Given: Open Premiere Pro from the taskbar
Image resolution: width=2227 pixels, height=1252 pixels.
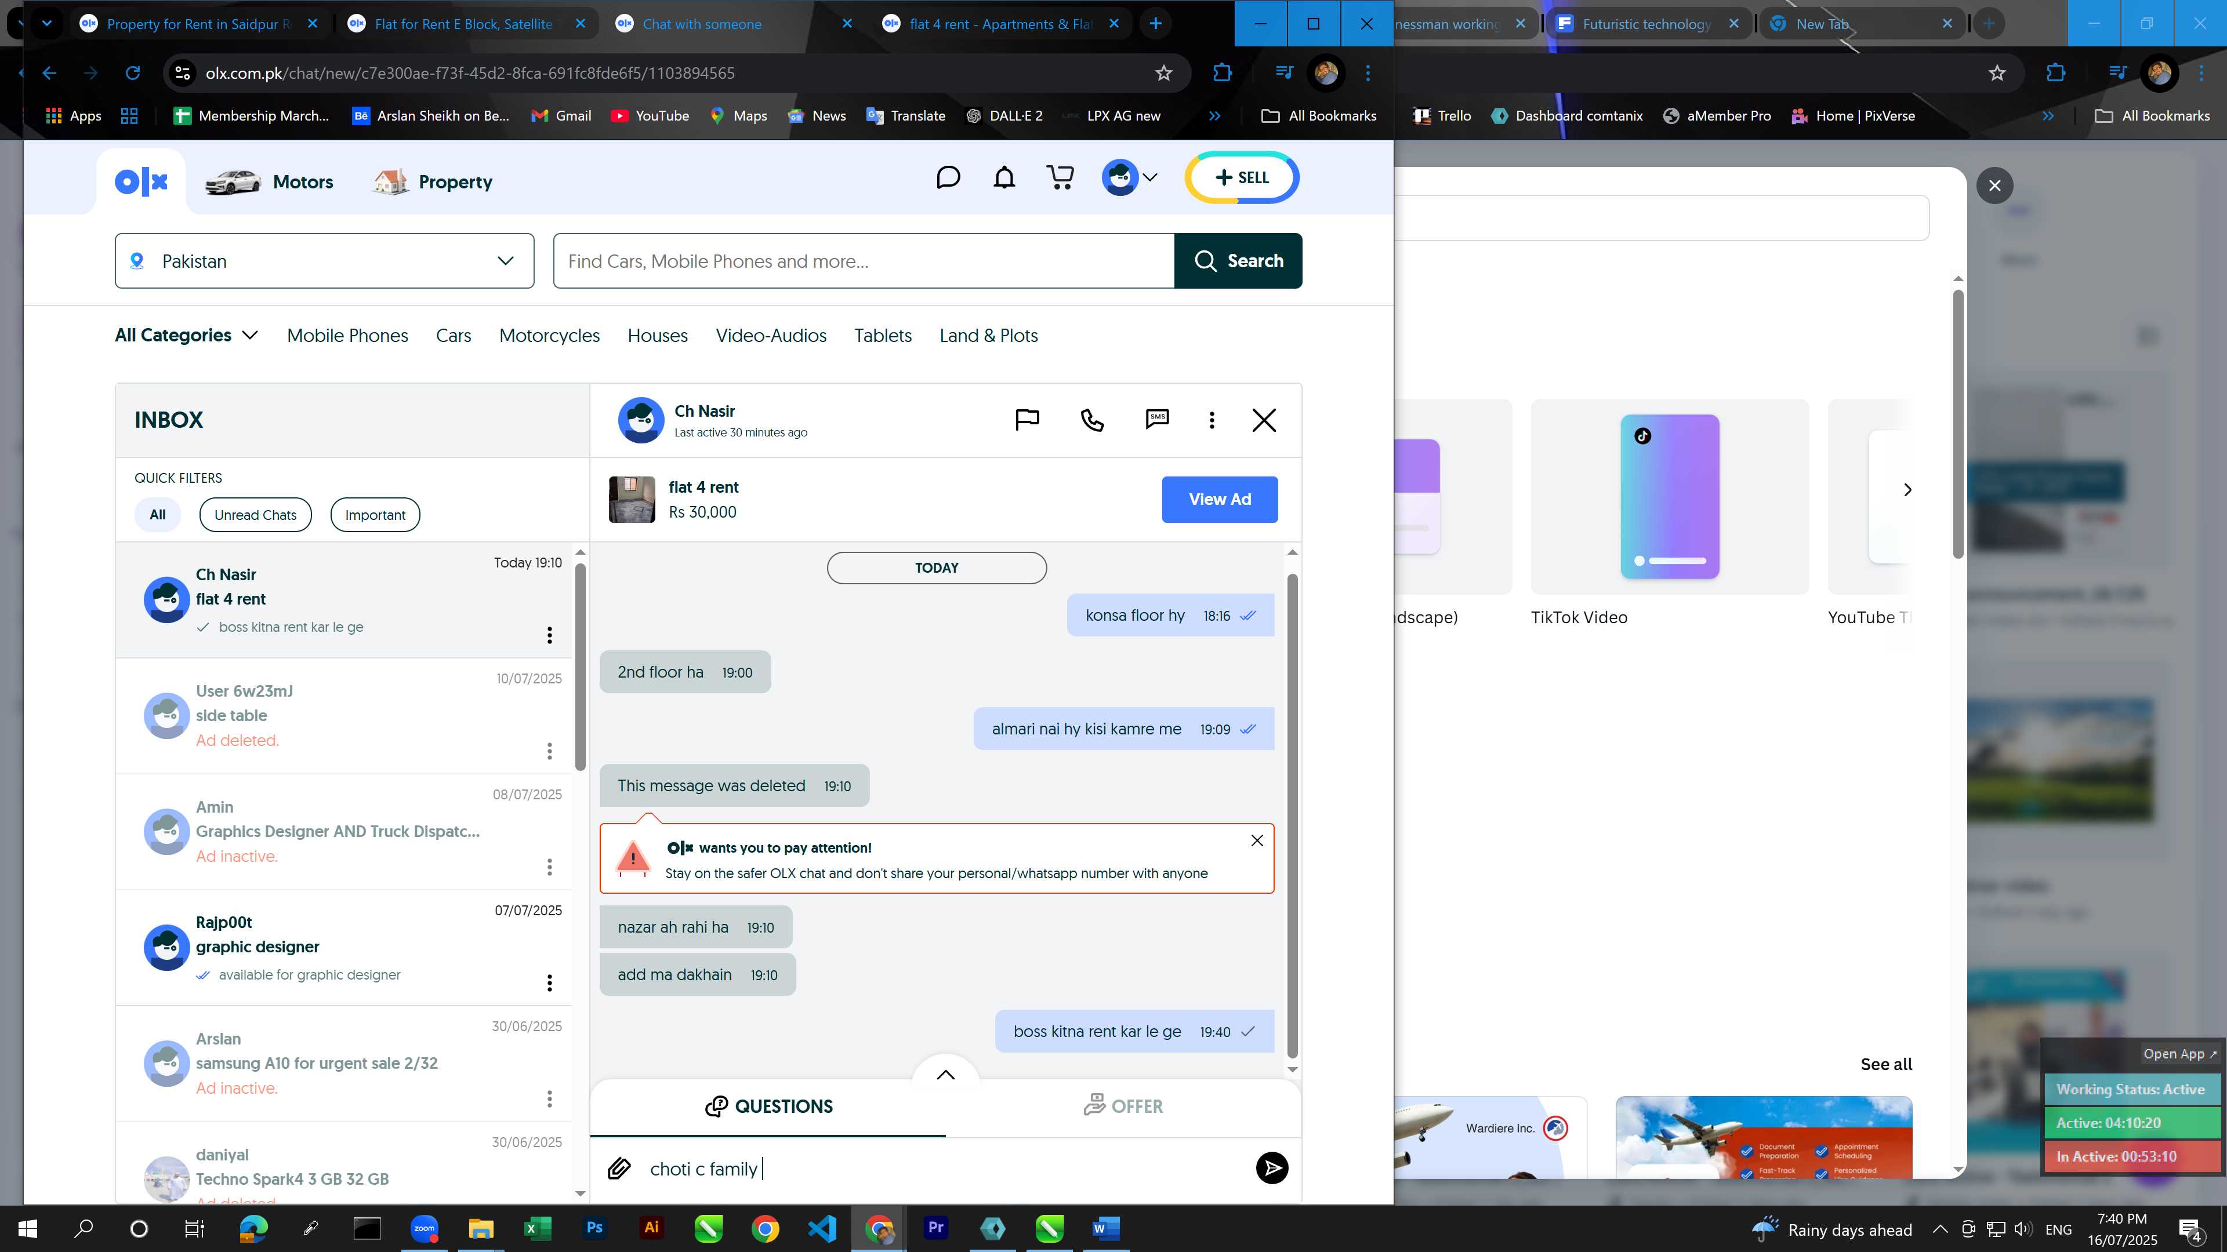Looking at the screenshot, I should point(935,1228).
